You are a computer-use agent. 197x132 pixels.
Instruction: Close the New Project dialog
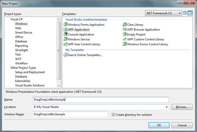pyautogui.click(x=189, y=3)
